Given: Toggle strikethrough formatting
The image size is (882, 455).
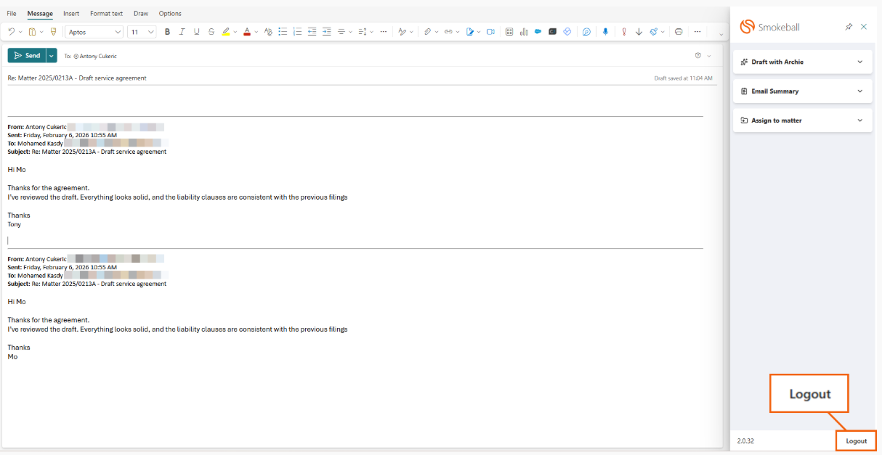Looking at the screenshot, I should pyautogui.click(x=211, y=32).
